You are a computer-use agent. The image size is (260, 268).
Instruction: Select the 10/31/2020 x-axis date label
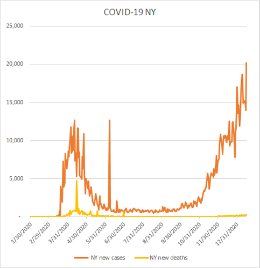point(190,234)
